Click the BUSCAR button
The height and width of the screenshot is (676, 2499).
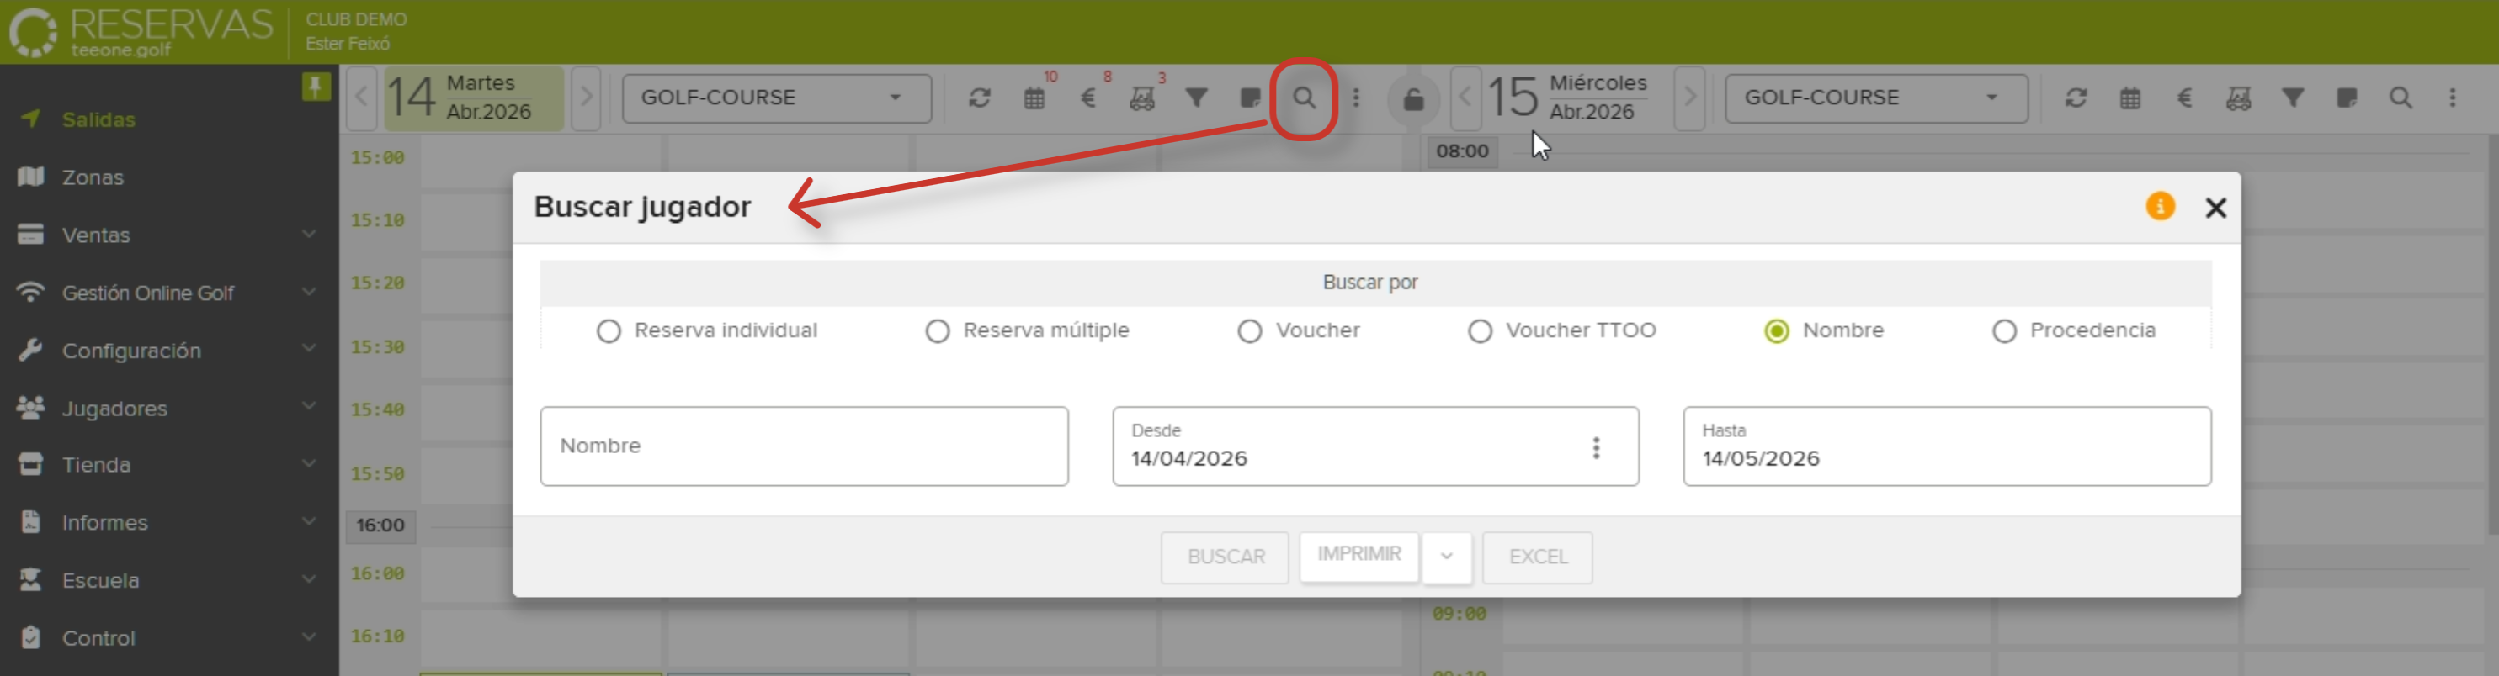(1226, 557)
